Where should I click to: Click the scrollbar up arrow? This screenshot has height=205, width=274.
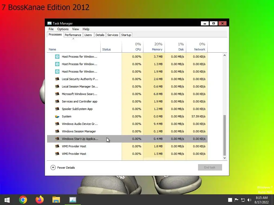point(224,56)
